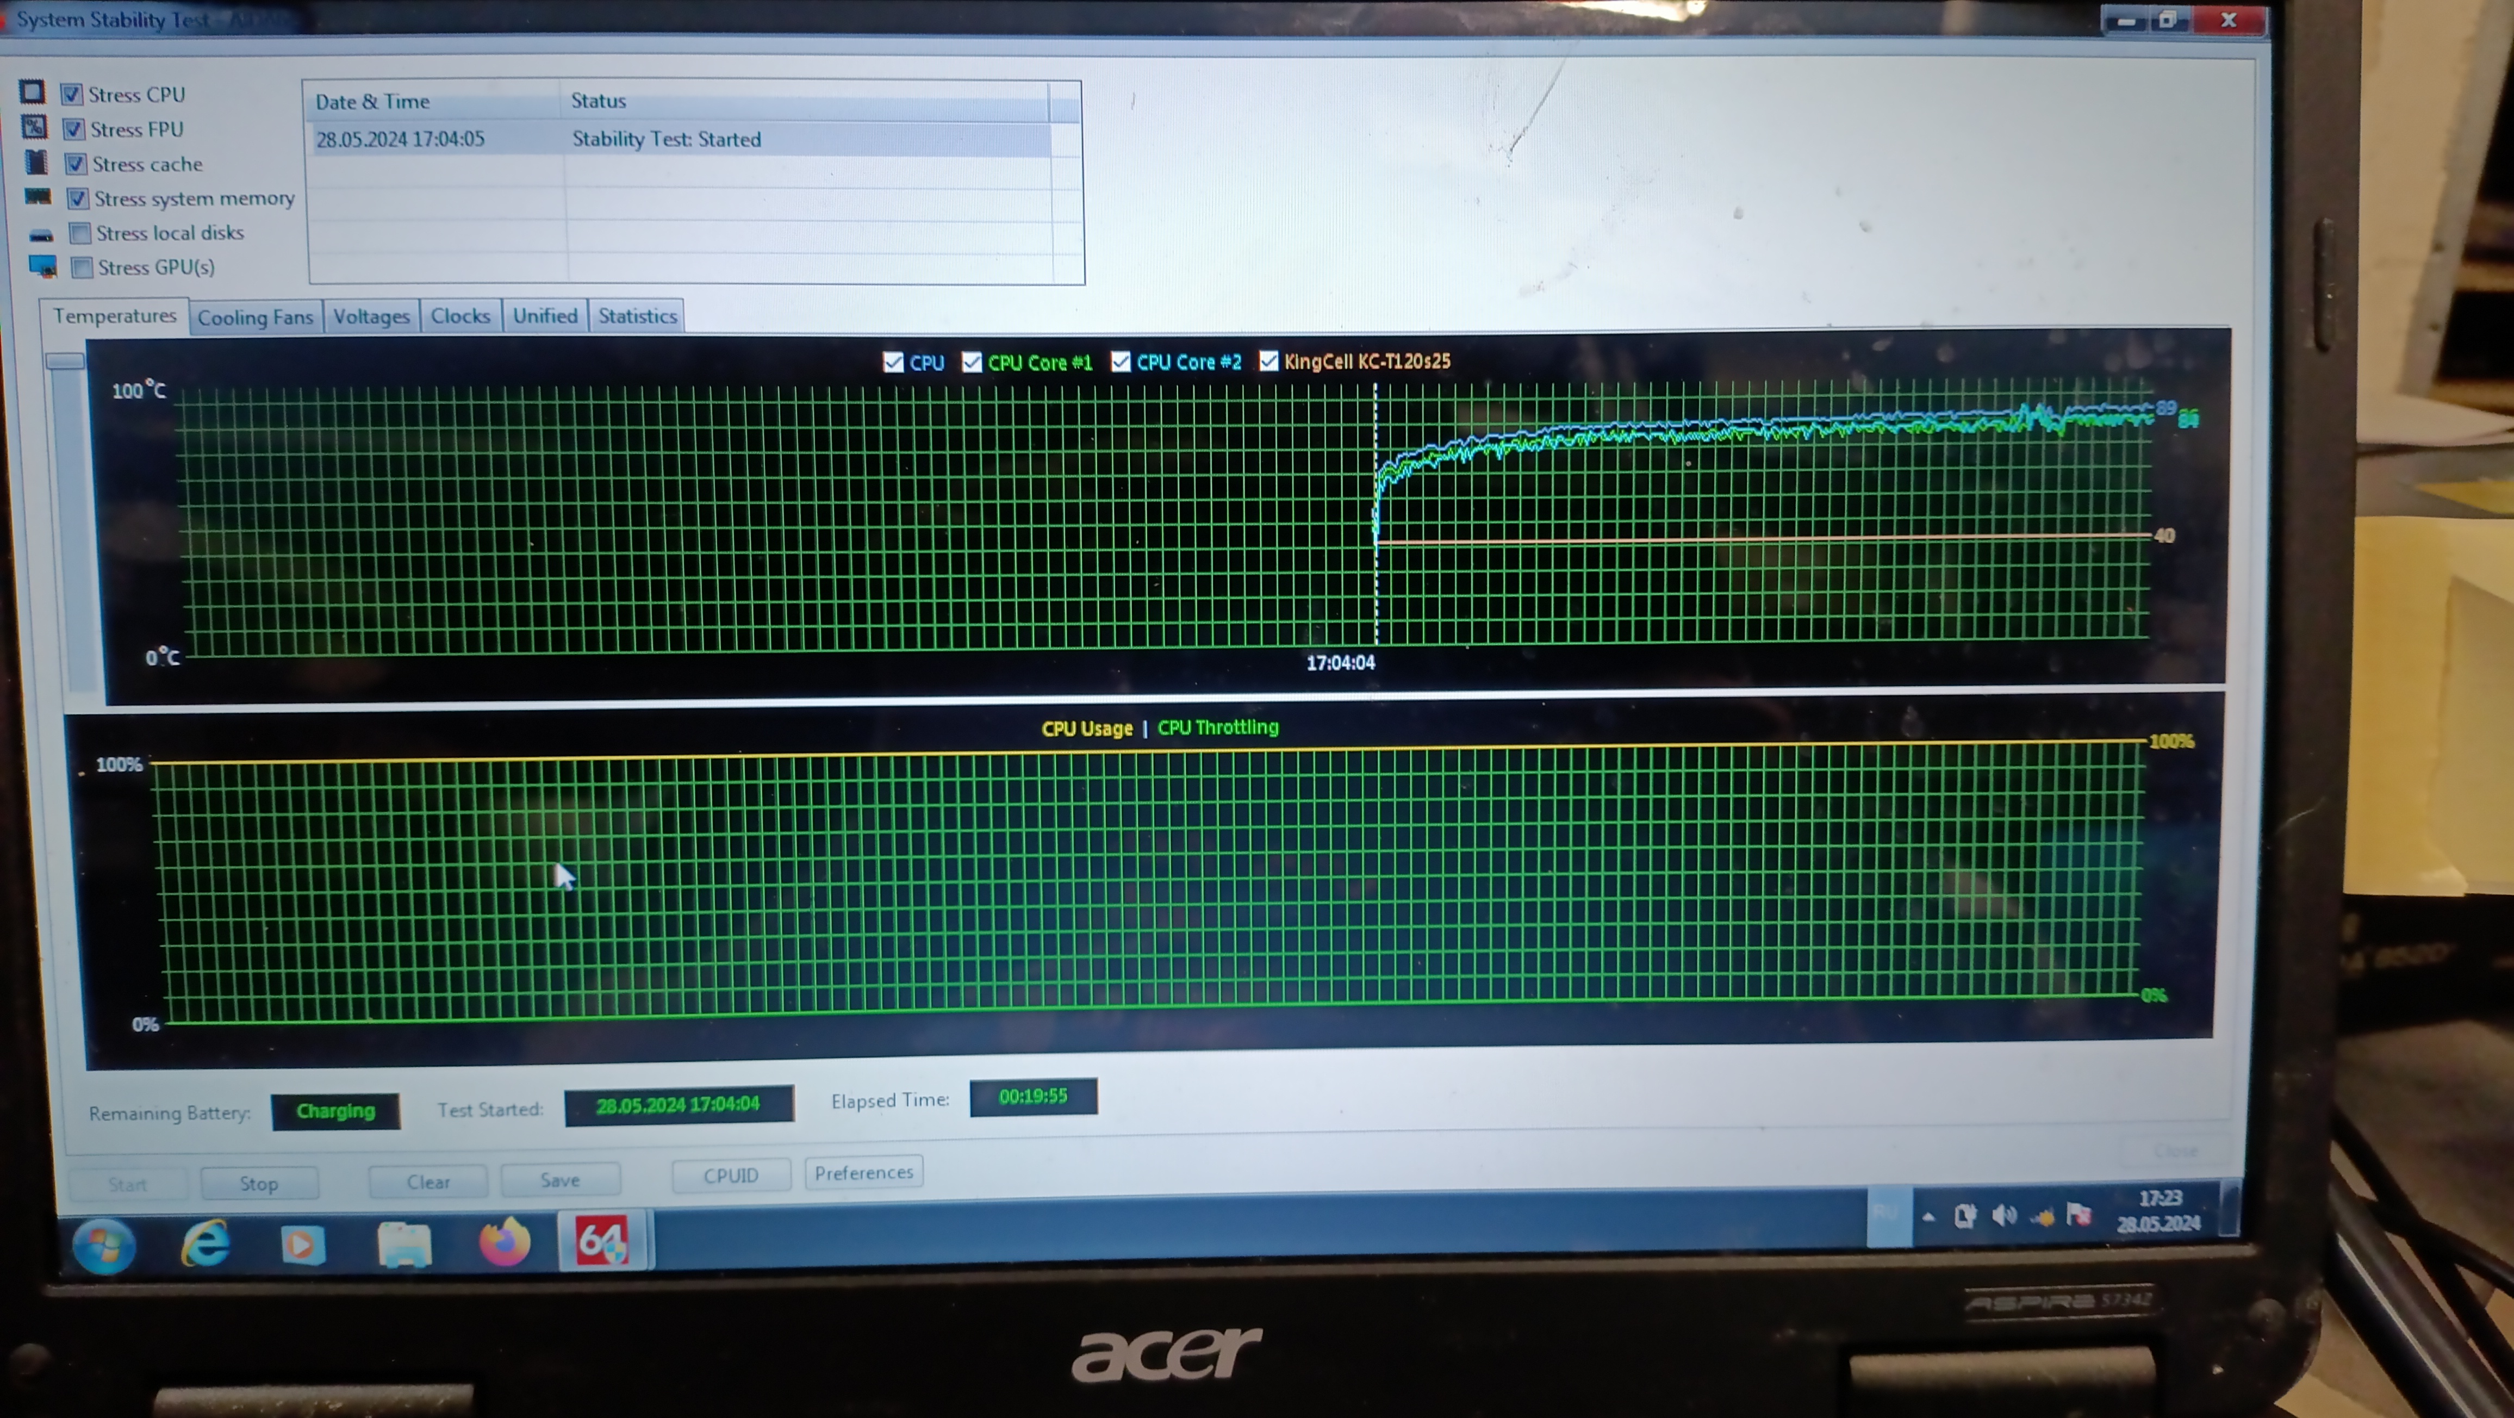This screenshot has height=1418, width=2514.
Task: Click the Test Started timestamp field
Action: (679, 1105)
